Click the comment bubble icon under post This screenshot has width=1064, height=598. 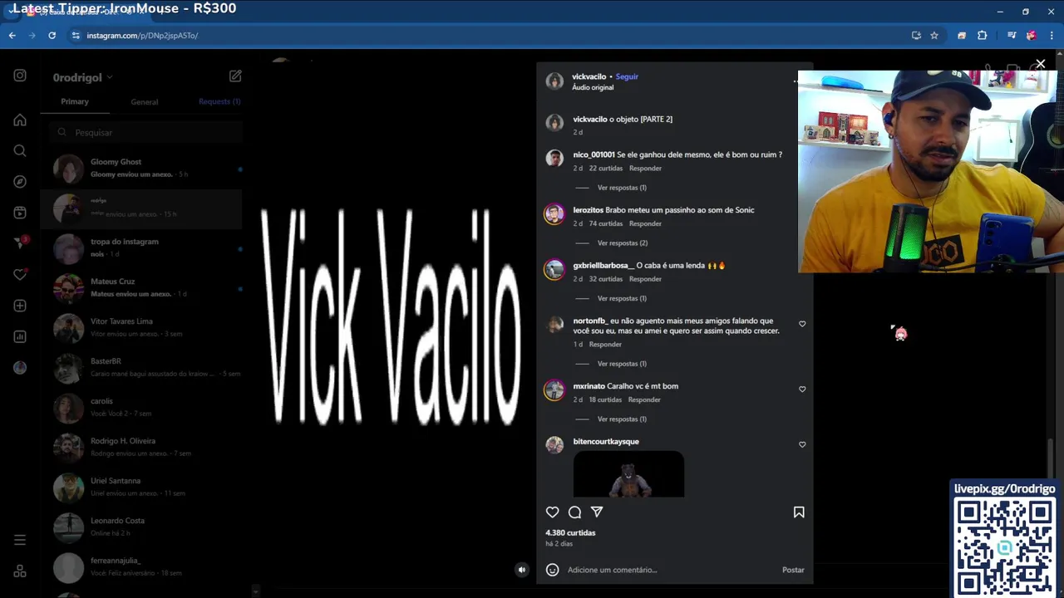coord(574,512)
